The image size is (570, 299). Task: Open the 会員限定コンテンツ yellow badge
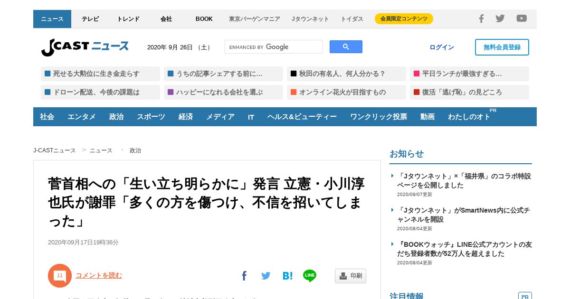click(x=404, y=19)
